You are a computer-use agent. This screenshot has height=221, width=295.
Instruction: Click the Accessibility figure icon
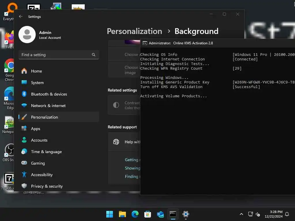click(x=24, y=174)
